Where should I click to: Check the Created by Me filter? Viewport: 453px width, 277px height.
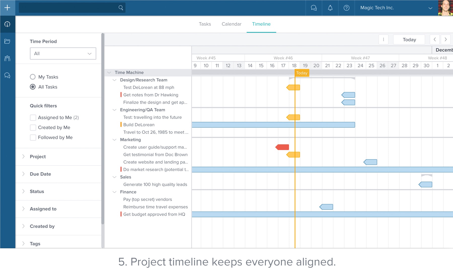(33, 127)
